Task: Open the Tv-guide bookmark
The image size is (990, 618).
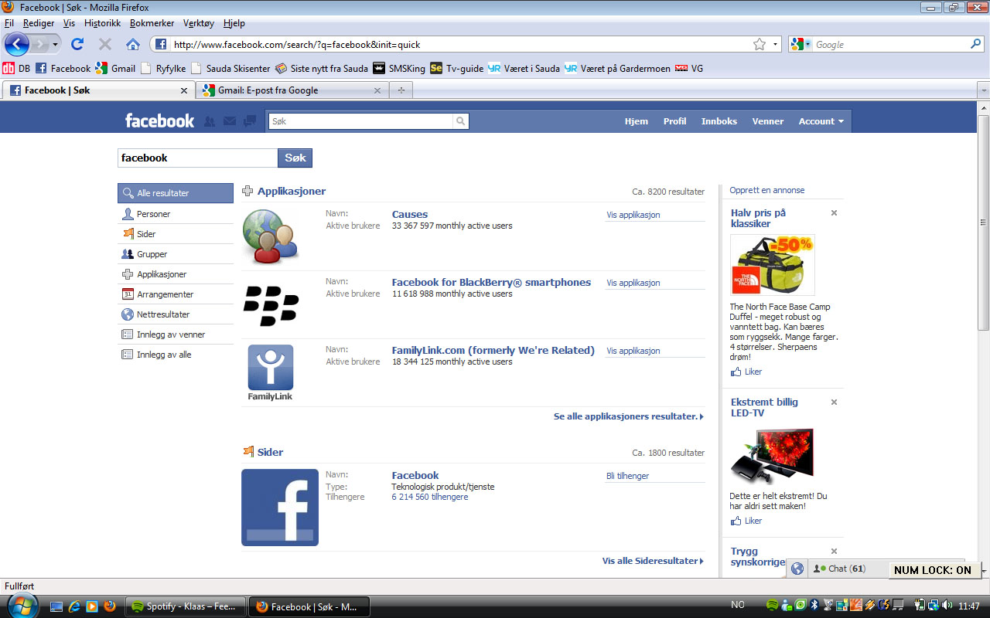Action: [456, 68]
